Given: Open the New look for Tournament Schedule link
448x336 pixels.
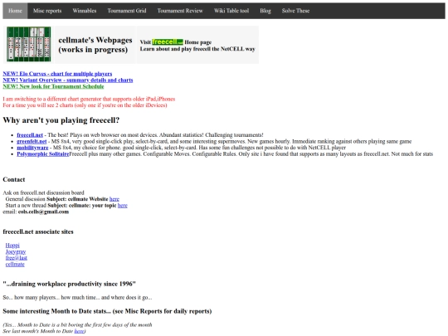Looking at the screenshot, I should point(53,86).
